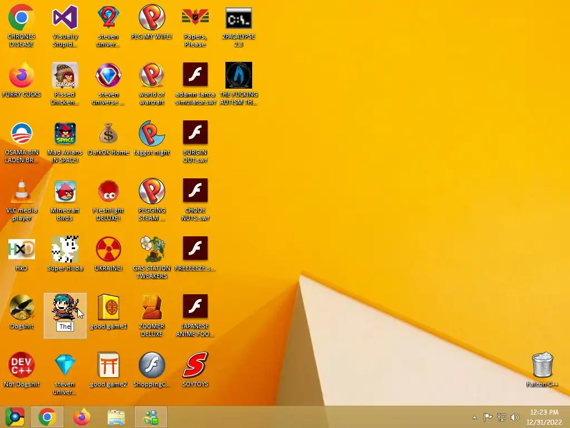Select the Bejeweled Twist gem ring icon
Image resolution: width=570 pixels, height=428 pixels.
(109, 75)
